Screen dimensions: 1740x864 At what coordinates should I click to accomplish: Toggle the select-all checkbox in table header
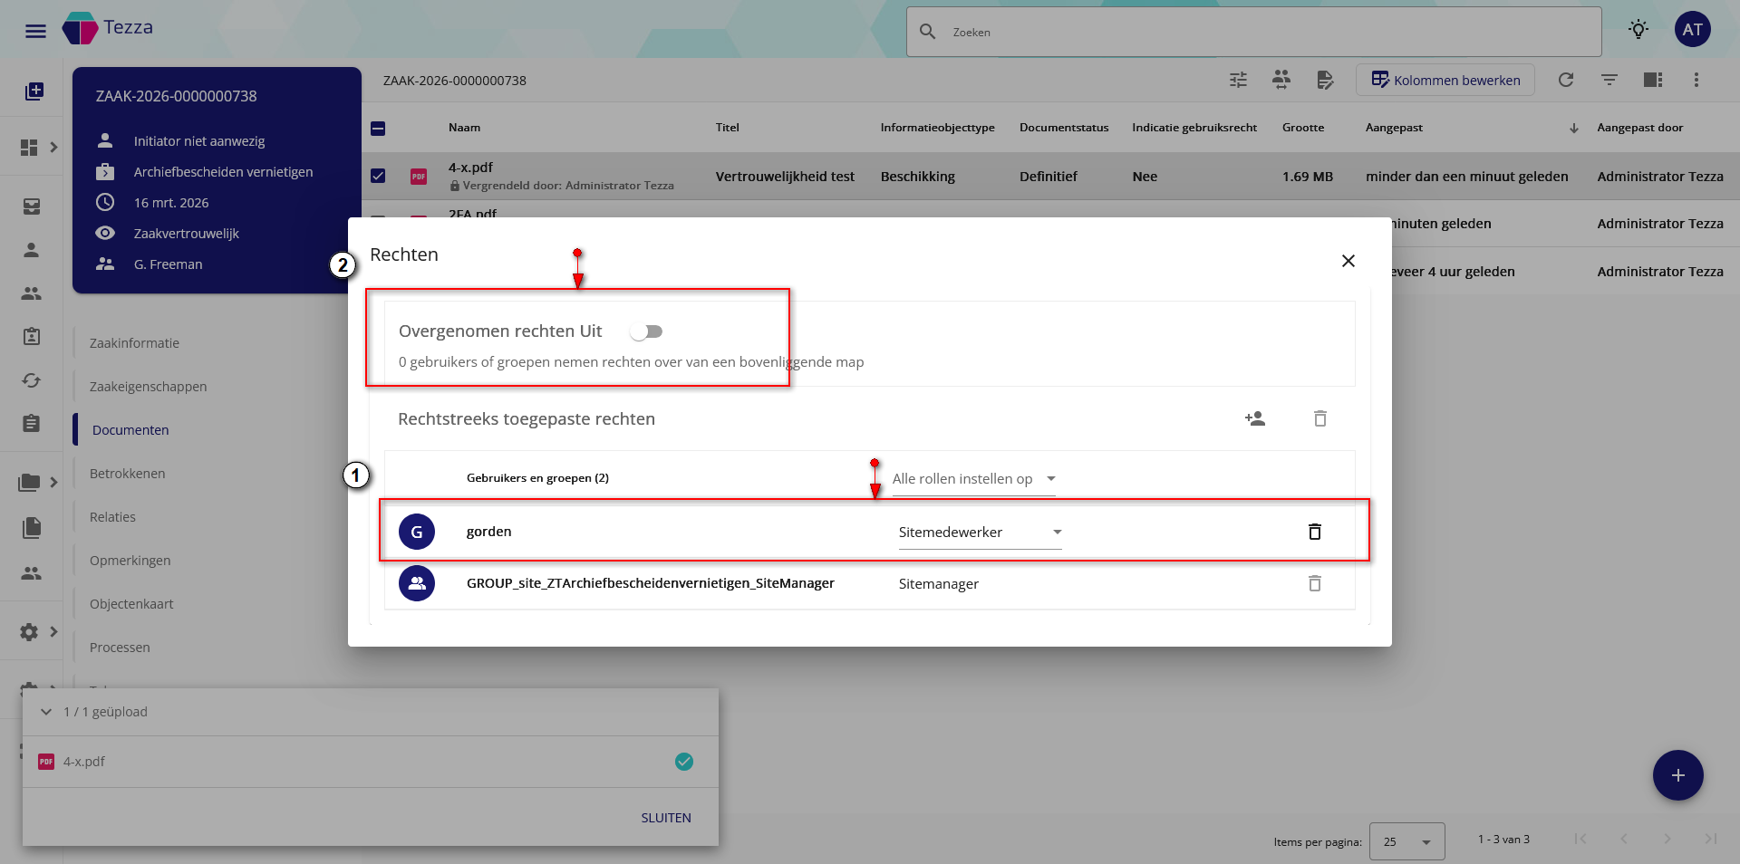378,129
